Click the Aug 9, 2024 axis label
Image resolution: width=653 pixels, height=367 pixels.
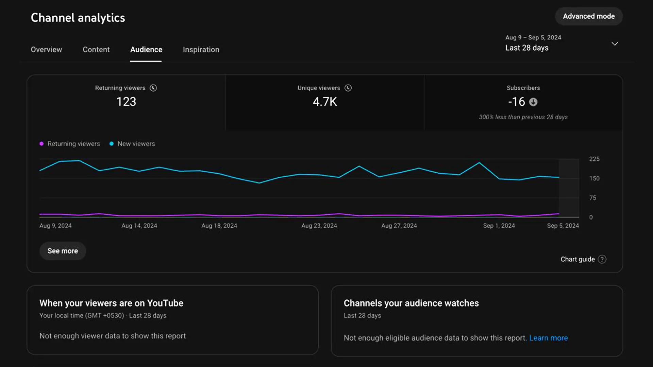pyautogui.click(x=55, y=226)
